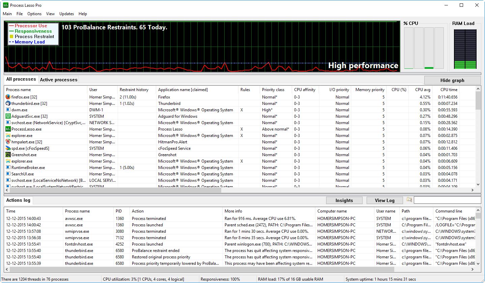The width and height of the screenshot is (485, 283).
Task: Sort processes by CPU avg column
Action: click(x=423, y=90)
